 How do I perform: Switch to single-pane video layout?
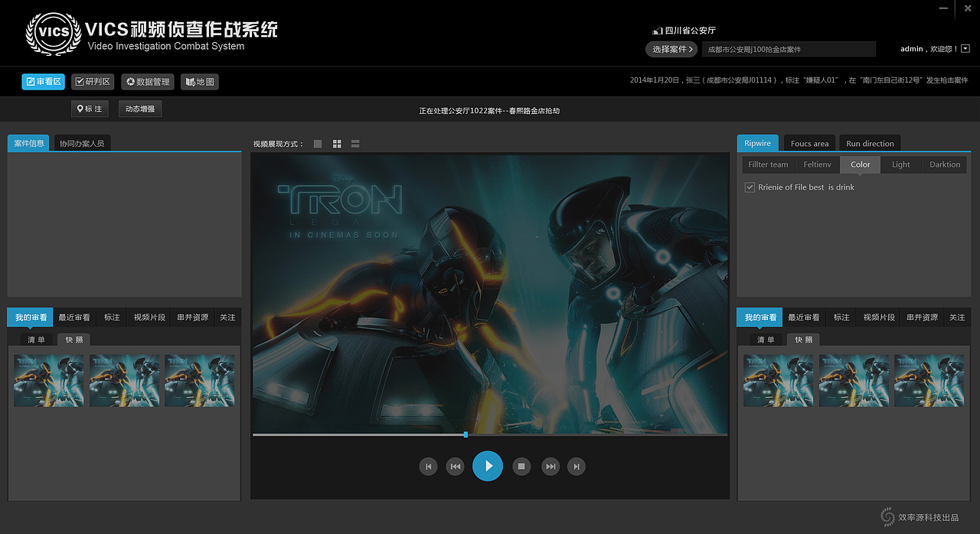[318, 144]
